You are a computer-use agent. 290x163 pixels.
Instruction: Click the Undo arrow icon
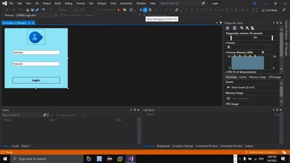[43, 10]
